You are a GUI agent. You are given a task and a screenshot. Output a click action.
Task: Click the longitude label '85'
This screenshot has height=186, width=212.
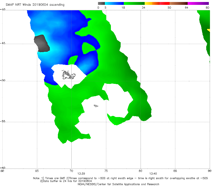pyautogui.click(x=175, y=171)
